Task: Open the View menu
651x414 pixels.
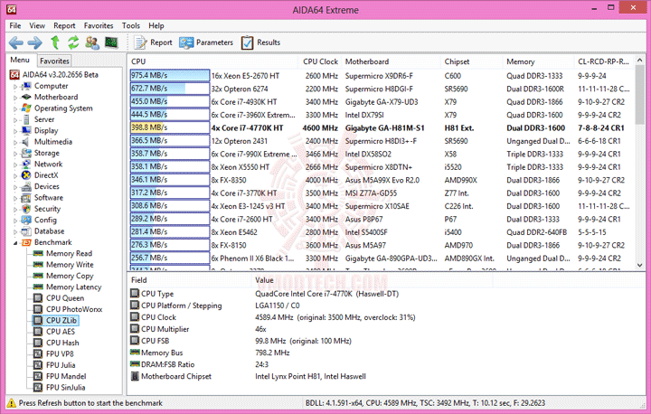Action: coord(37,25)
